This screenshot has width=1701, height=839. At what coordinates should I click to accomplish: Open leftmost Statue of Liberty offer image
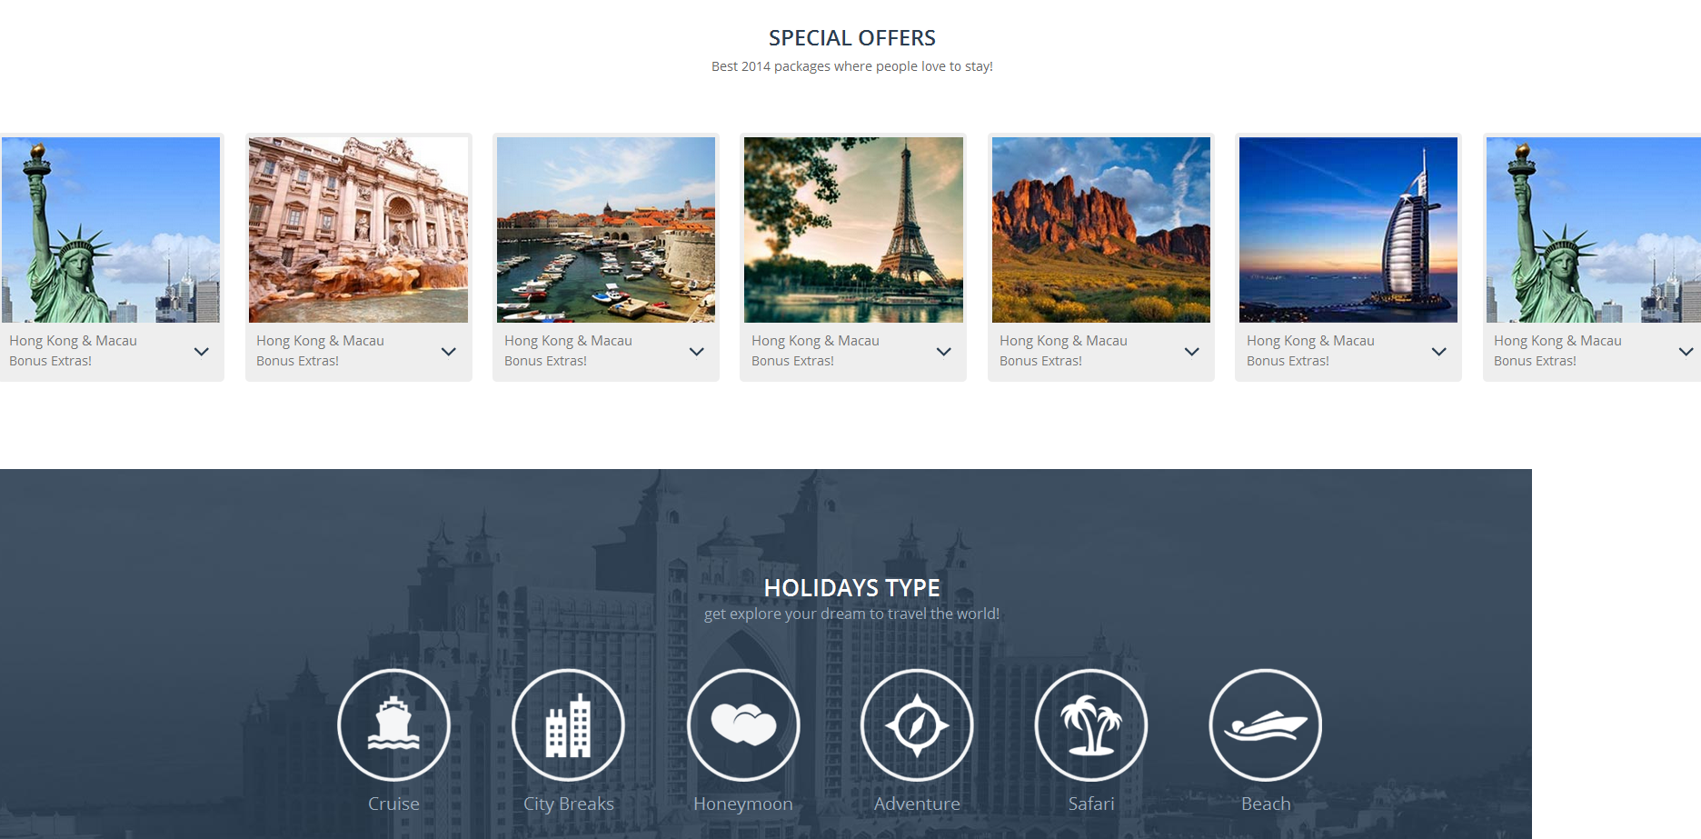coord(111,230)
